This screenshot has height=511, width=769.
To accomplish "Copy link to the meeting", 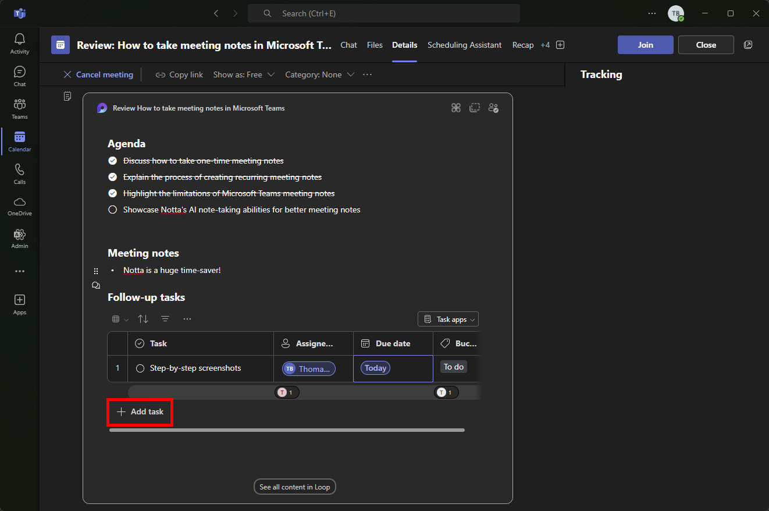I will [179, 74].
